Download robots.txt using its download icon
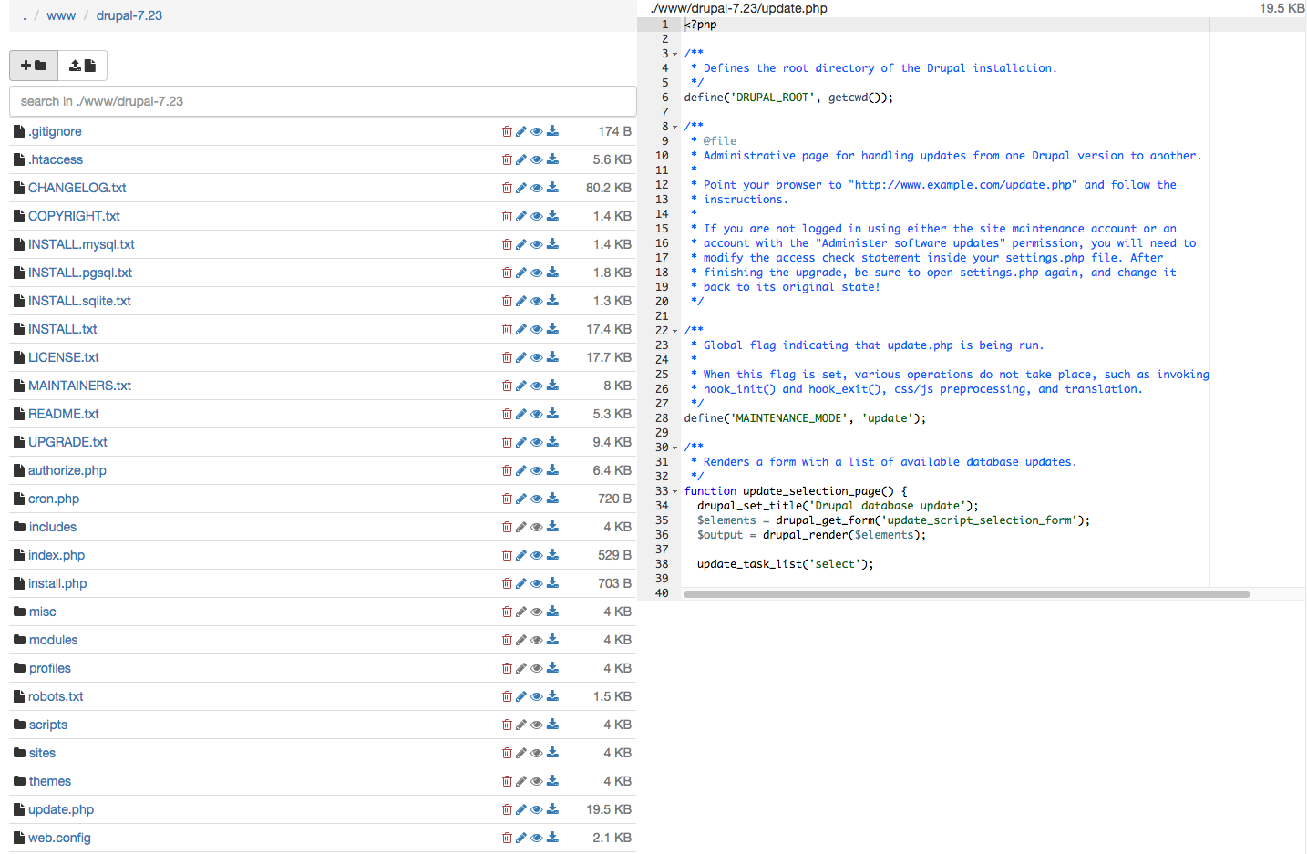Screen dimensions: 1307x854 552,696
